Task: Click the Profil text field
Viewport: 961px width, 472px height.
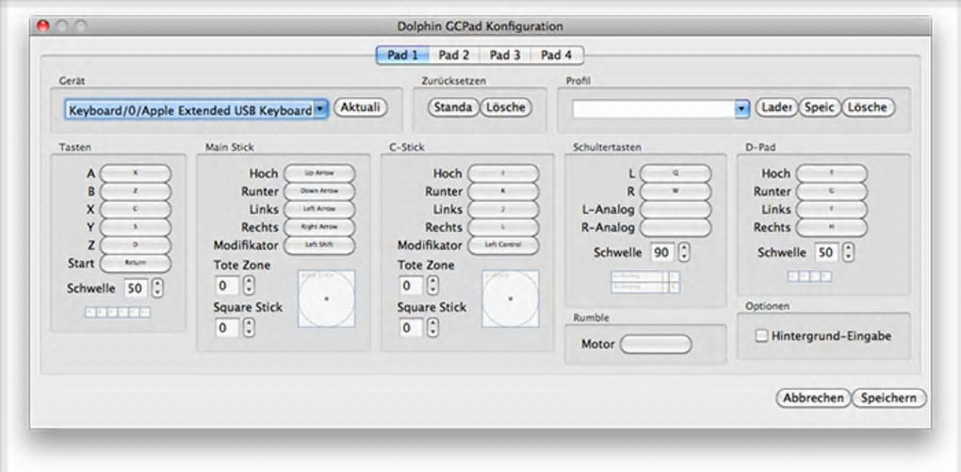Action: pyautogui.click(x=653, y=109)
